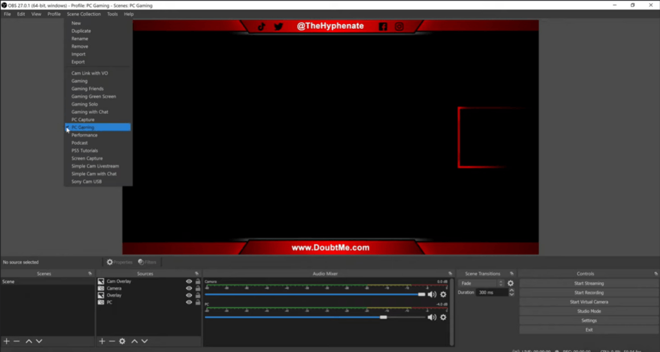Select Scene in the Scenes list

pos(48,281)
